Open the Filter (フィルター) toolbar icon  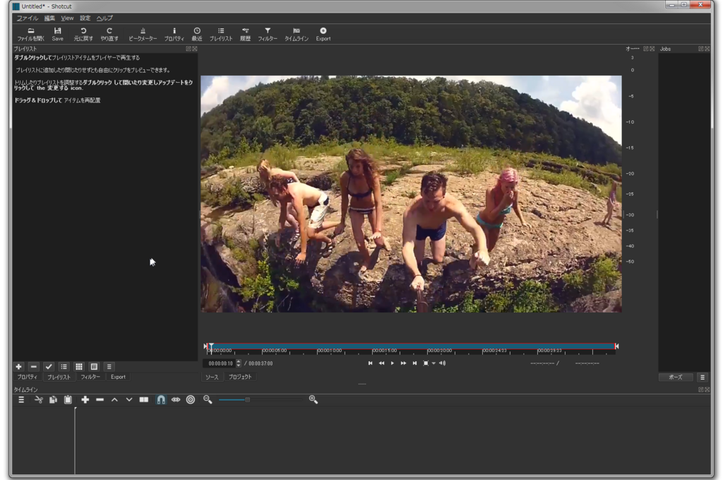[x=267, y=34]
